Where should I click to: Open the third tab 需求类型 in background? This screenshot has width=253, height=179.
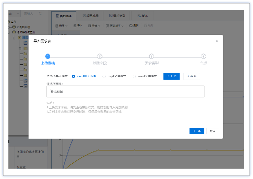(x=117, y=16)
